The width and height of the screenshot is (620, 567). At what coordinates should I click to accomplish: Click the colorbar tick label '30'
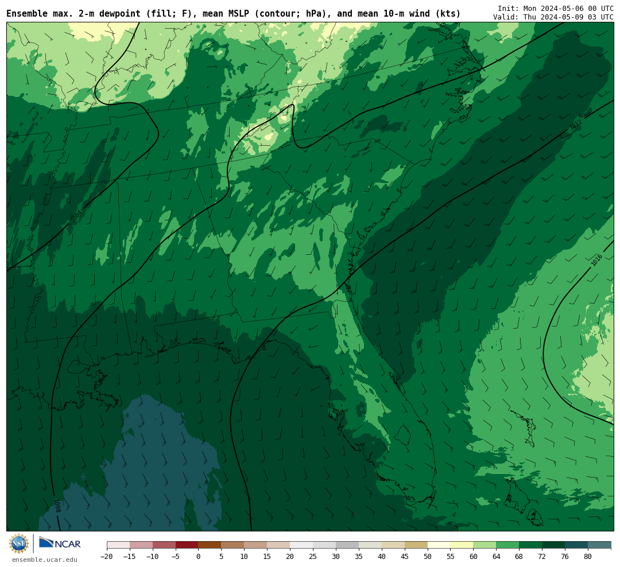pyautogui.click(x=336, y=556)
